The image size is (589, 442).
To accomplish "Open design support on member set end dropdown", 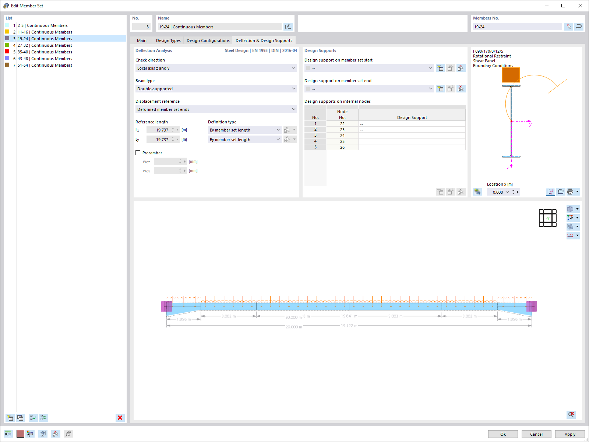I will (x=369, y=89).
